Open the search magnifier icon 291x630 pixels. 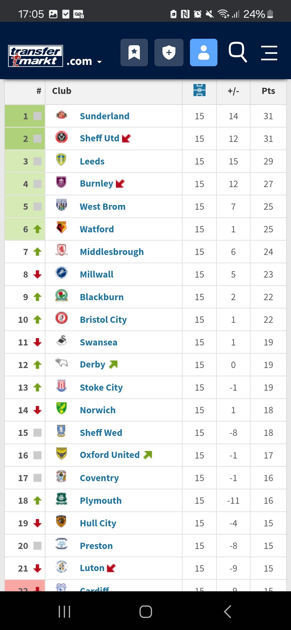[x=238, y=52]
